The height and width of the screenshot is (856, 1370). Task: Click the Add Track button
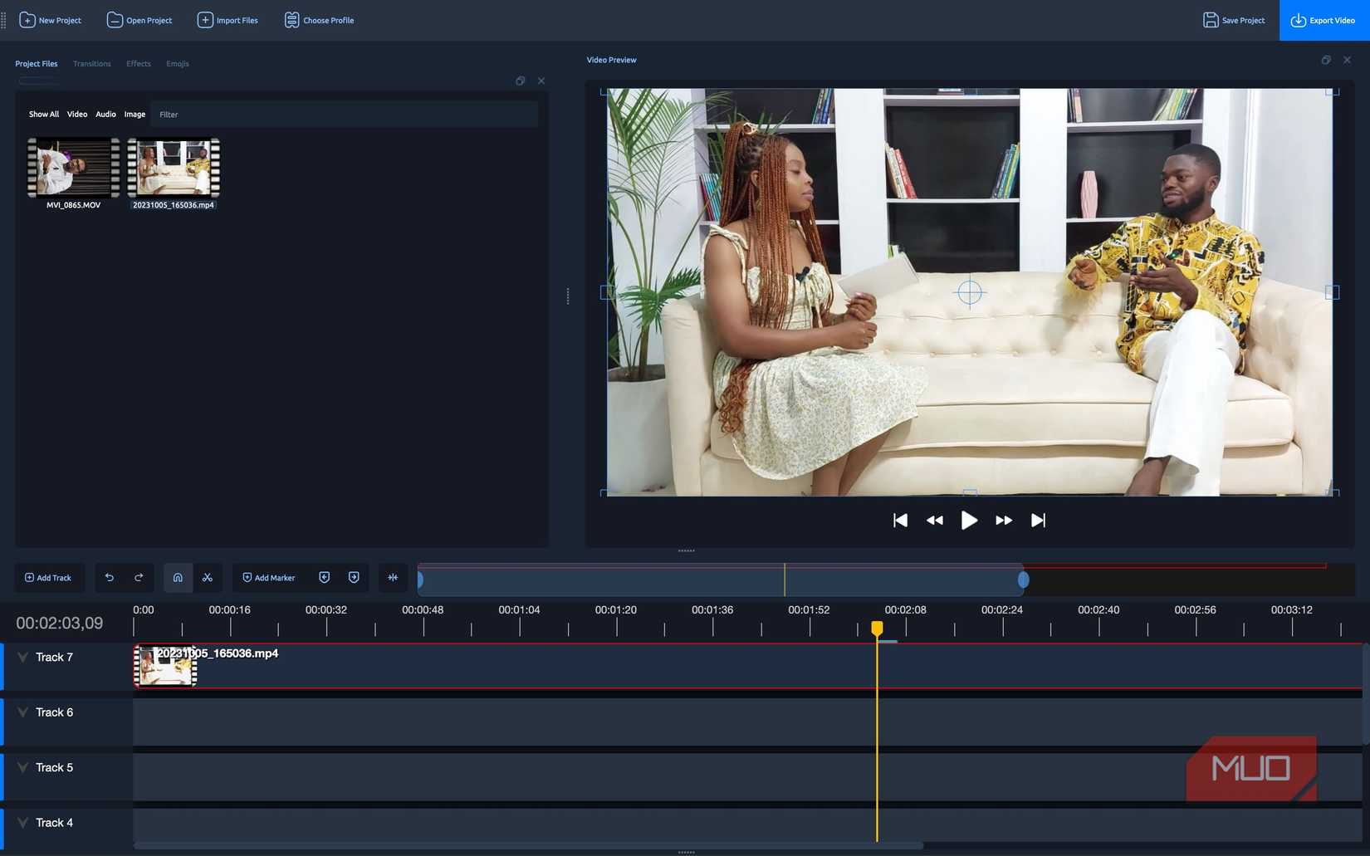[49, 578]
